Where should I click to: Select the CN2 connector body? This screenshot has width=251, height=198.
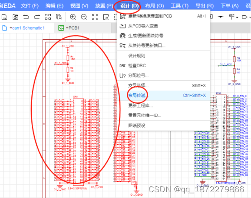coord(221,138)
